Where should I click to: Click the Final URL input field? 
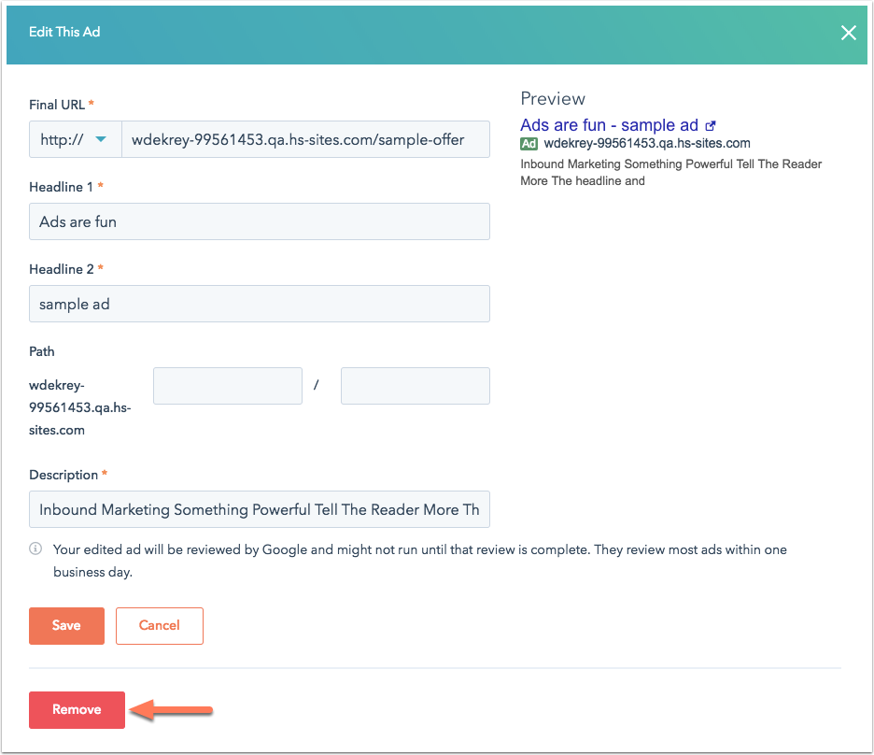[x=305, y=139]
